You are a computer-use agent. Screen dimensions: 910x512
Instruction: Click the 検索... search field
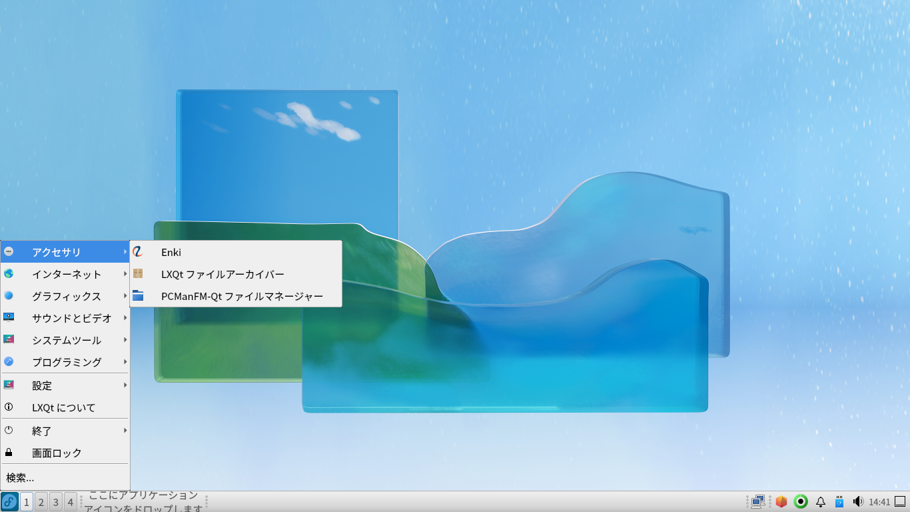coord(65,477)
